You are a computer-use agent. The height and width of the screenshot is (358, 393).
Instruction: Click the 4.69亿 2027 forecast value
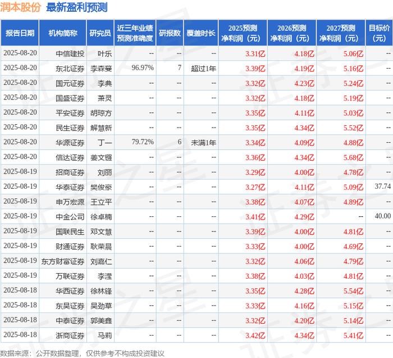coord(353,247)
